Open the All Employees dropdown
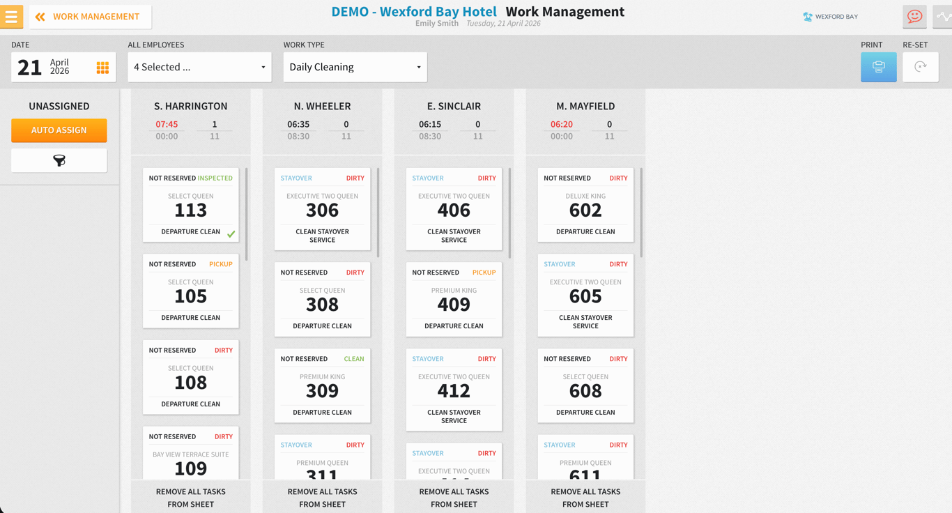Image resolution: width=952 pixels, height=513 pixels. (x=199, y=67)
